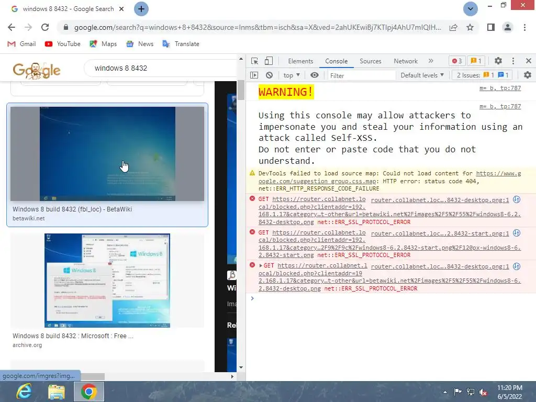Click the scroll down arrow of results pane
Image resolution: width=536 pixels, height=402 pixels.
(x=241, y=367)
